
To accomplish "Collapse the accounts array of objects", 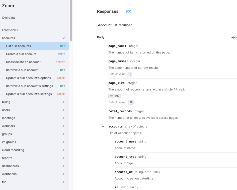I will [103, 126].
